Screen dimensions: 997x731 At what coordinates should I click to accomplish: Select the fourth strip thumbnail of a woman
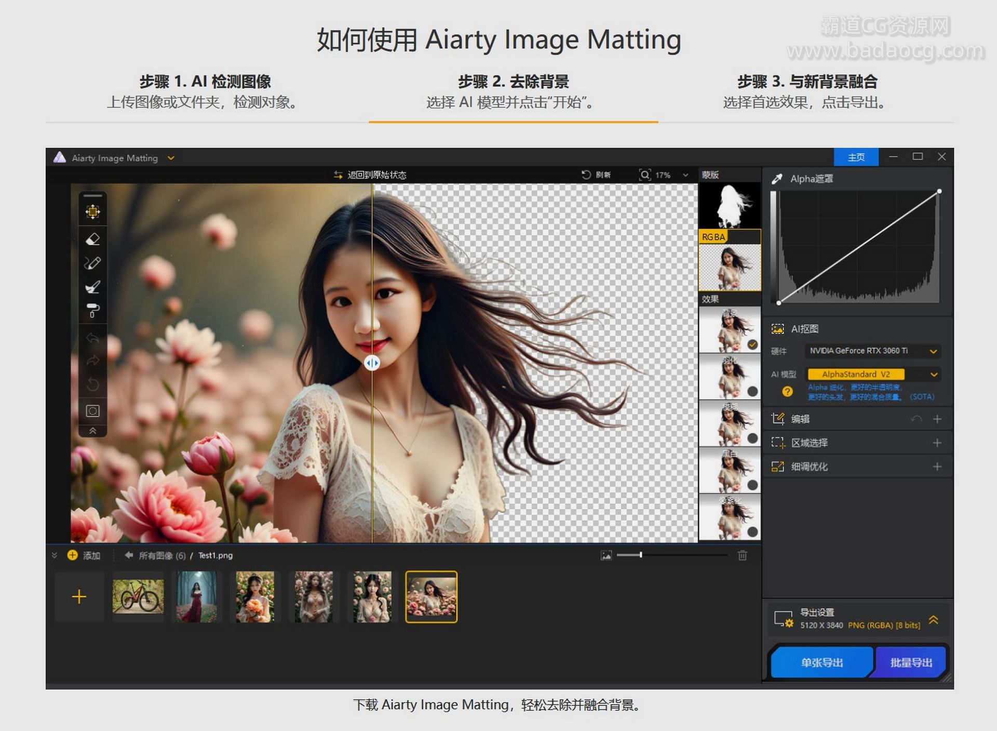tap(314, 596)
